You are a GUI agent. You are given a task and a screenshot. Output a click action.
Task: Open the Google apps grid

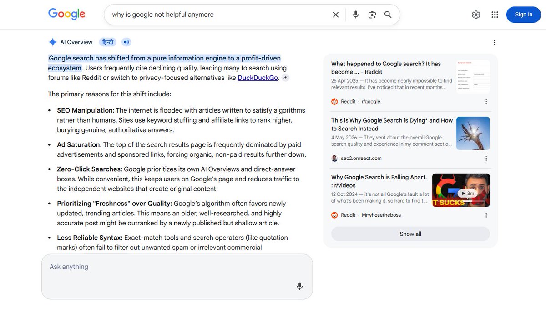[x=495, y=15]
